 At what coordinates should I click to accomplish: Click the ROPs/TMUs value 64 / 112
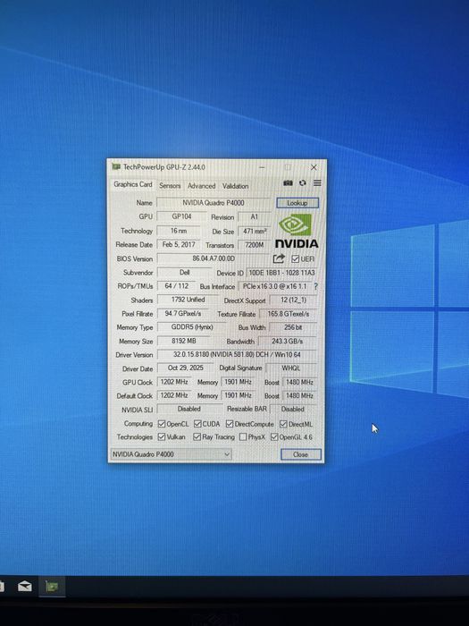tap(177, 286)
